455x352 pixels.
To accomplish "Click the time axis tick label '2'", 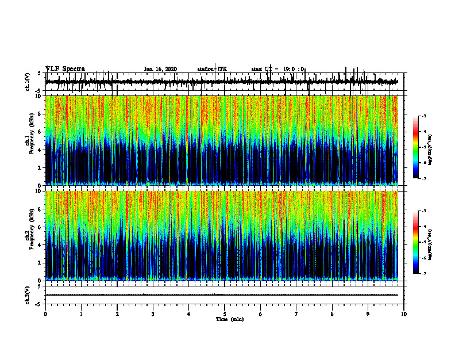I will pos(117,314).
